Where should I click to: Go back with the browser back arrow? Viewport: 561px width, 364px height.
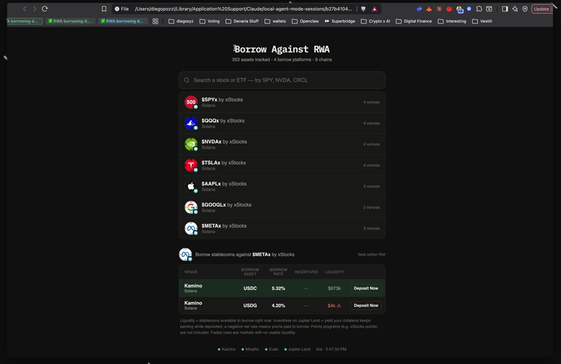click(25, 9)
